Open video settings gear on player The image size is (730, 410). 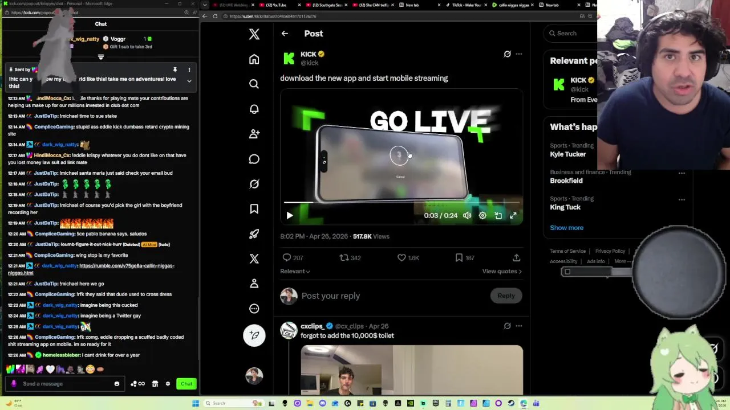click(482, 216)
